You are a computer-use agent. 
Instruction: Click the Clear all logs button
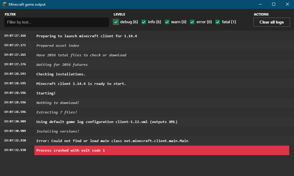click(x=272, y=22)
